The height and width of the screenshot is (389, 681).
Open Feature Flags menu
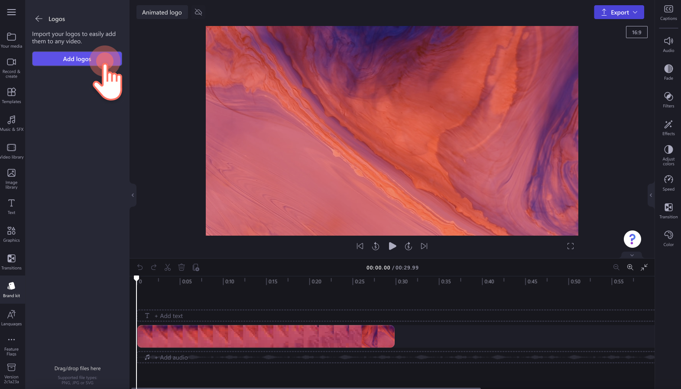coord(12,346)
